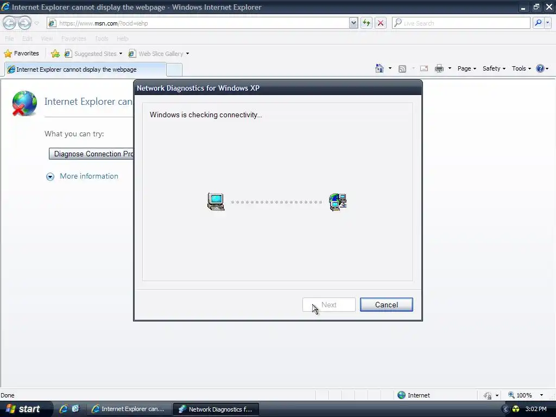Click Network Diagnostics for Windows XP title
Image resolution: width=556 pixels, height=417 pixels.
pos(198,88)
